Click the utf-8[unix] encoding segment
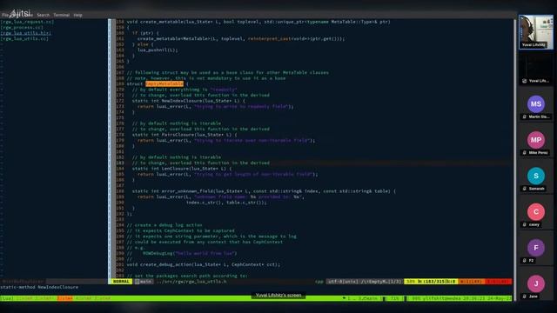This screenshot has height=313, width=557. coord(342,282)
